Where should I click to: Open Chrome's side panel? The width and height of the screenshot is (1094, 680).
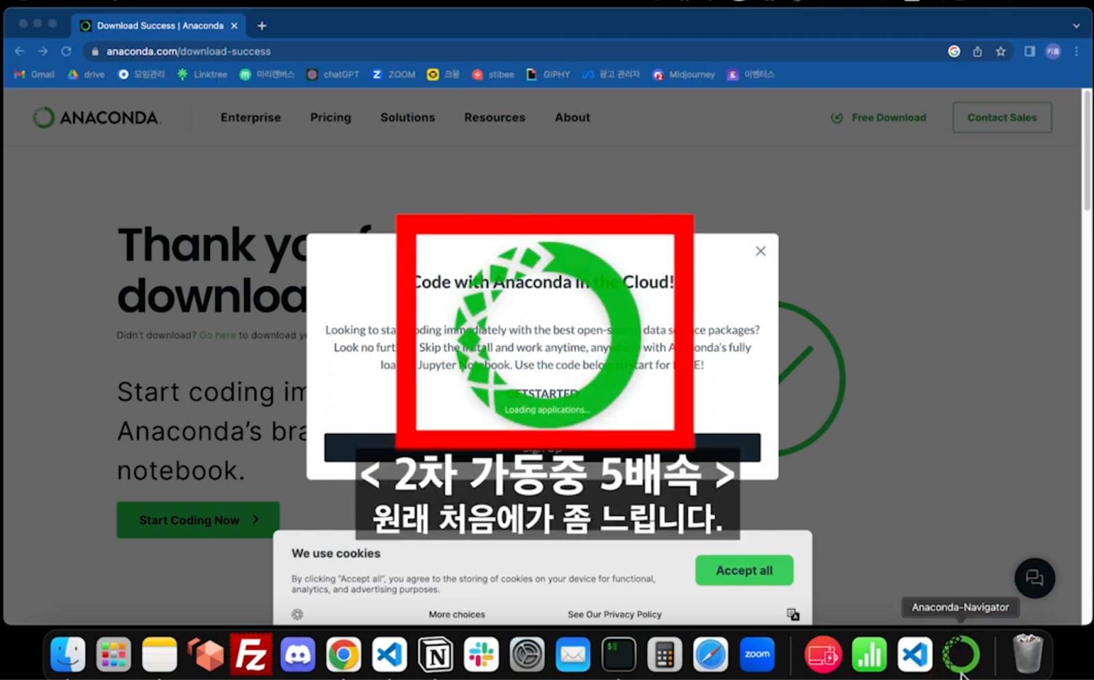[x=1029, y=51]
